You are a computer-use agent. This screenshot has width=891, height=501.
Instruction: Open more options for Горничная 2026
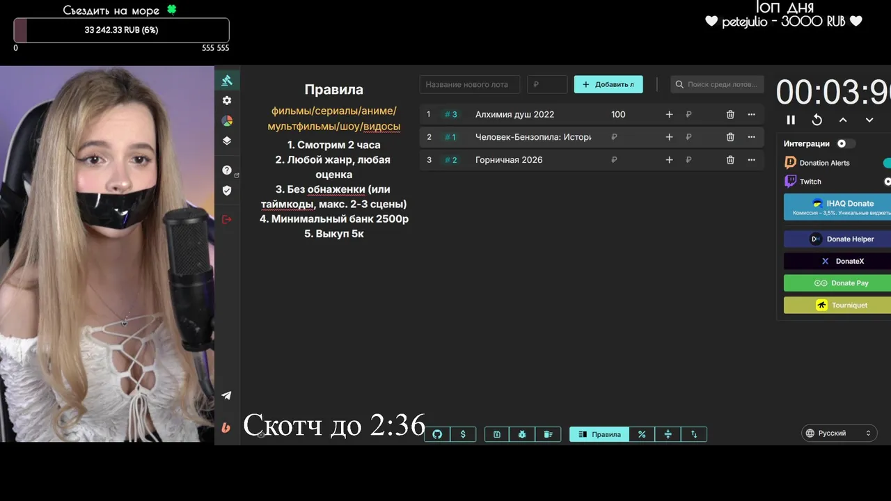[751, 160]
